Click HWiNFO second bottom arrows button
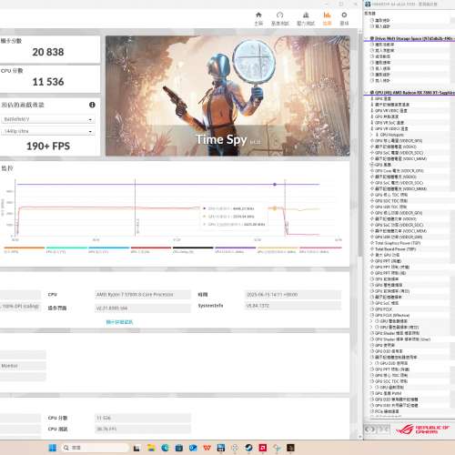The image size is (455, 455). (x=383, y=430)
